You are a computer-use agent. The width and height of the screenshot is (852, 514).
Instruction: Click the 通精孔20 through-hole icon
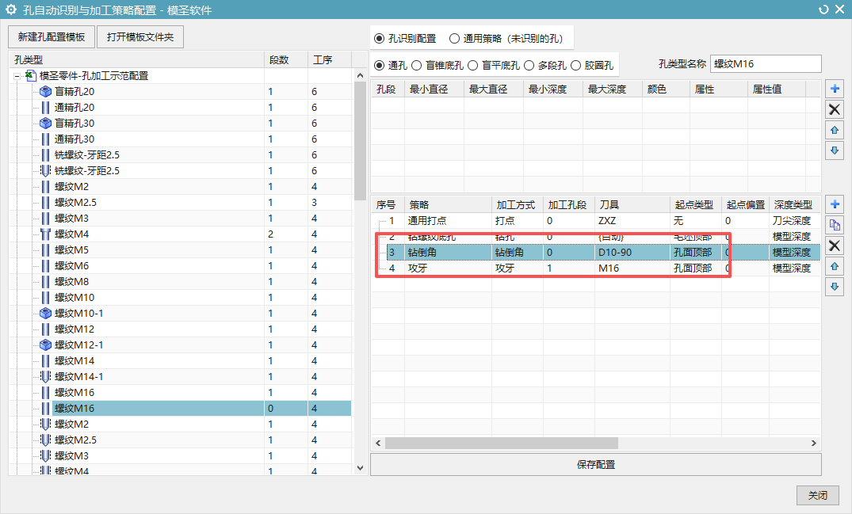[46, 108]
